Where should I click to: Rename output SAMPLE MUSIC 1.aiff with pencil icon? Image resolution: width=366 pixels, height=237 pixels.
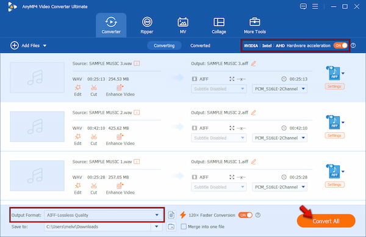[x=254, y=161]
